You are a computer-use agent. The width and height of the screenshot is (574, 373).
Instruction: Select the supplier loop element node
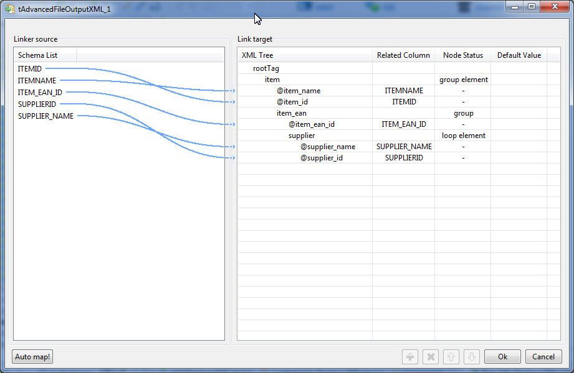tap(301, 135)
